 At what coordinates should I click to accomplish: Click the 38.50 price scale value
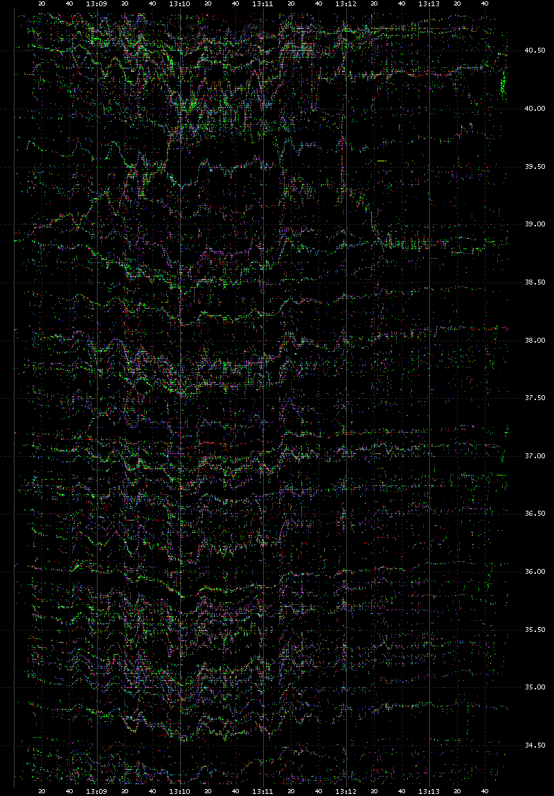pos(535,282)
